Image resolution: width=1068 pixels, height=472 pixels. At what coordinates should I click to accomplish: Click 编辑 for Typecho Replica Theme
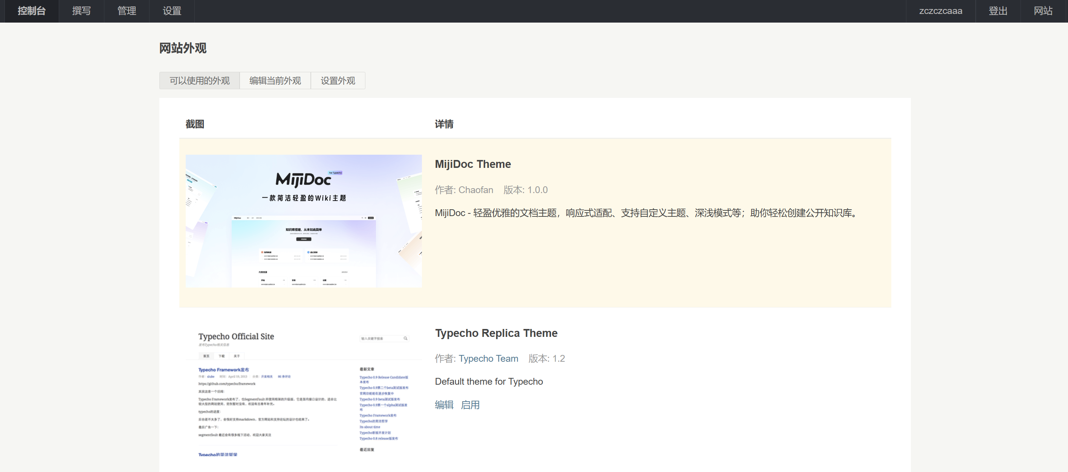click(444, 405)
